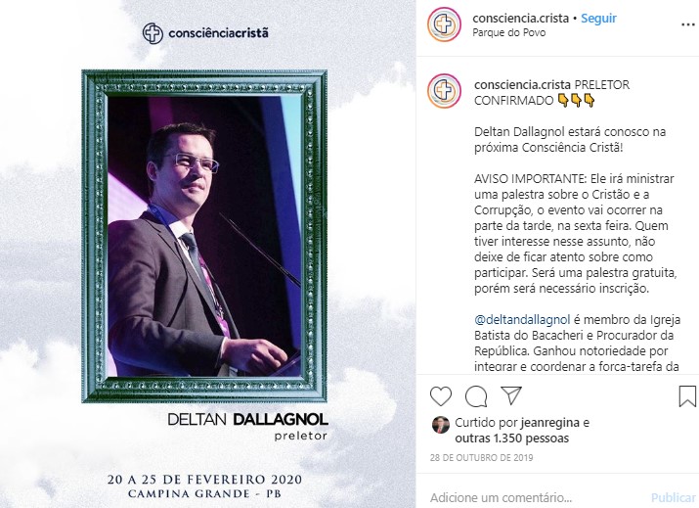Open the consciencia.crista username in the header
The image size is (699, 508).
(x=521, y=19)
